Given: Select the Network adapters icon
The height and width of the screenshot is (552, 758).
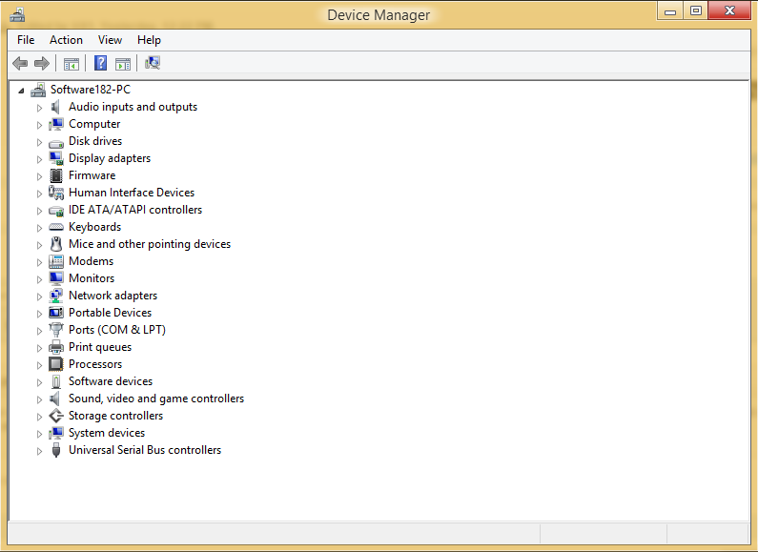Looking at the screenshot, I should tap(56, 296).
